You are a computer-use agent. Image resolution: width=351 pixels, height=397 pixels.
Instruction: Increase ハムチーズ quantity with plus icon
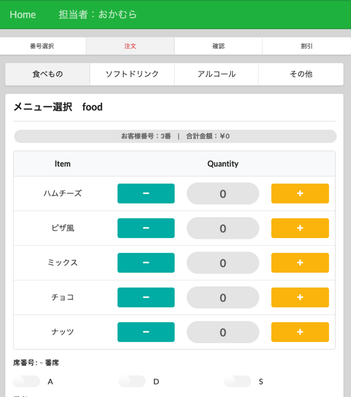pos(300,194)
